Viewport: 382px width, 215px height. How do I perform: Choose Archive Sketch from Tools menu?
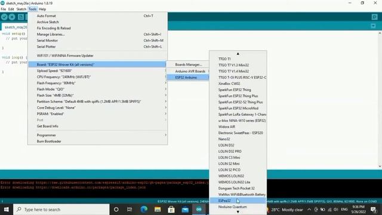pyautogui.click(x=97, y=22)
